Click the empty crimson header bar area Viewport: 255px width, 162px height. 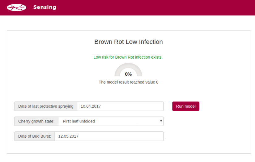pyautogui.click(x=155, y=7)
